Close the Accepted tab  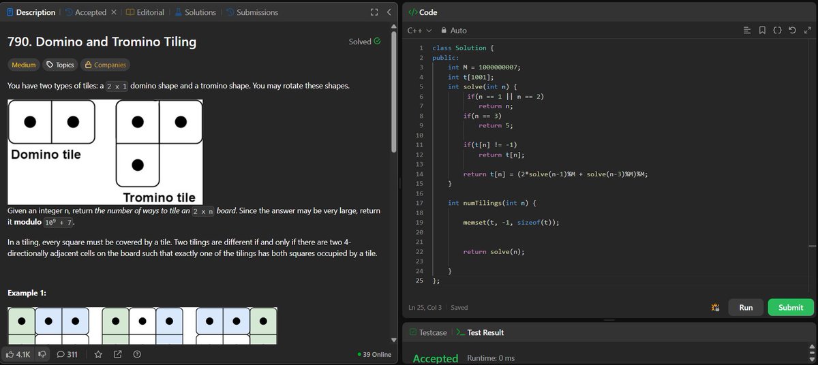[x=114, y=12]
